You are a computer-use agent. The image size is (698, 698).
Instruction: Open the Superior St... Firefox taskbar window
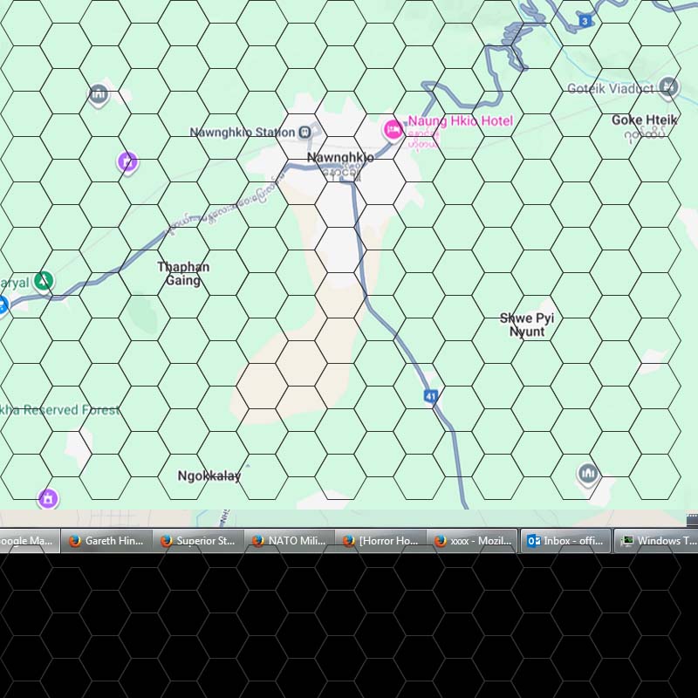[x=198, y=540]
